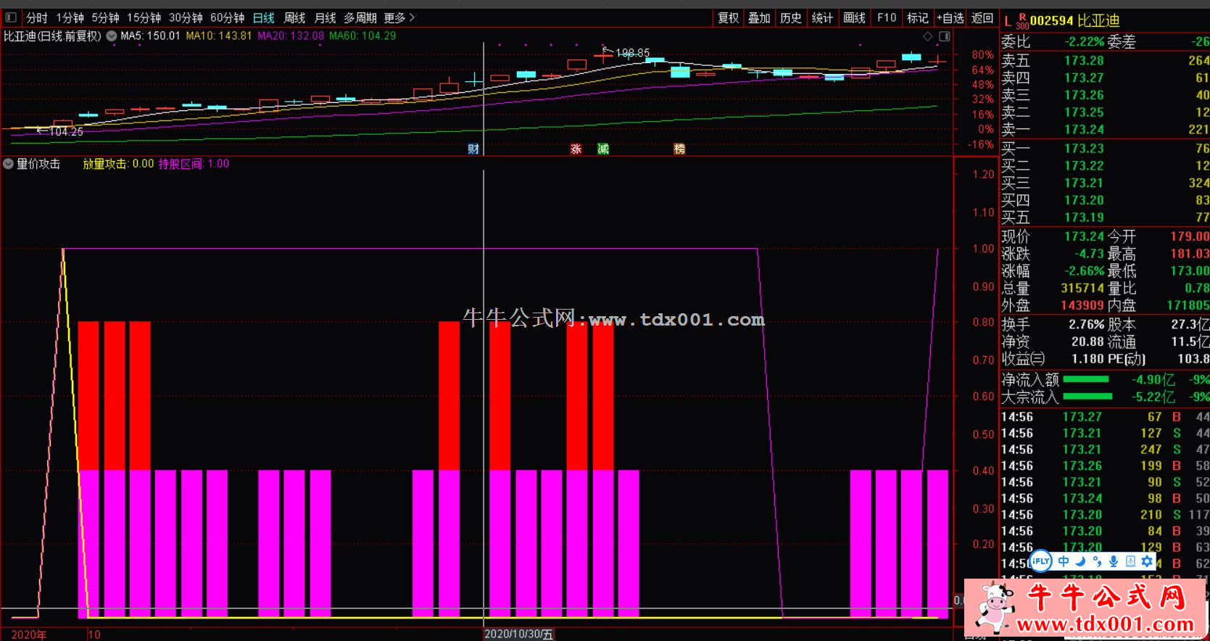Click the 统计 statistics button
This screenshot has width=1210, height=641.
click(822, 17)
